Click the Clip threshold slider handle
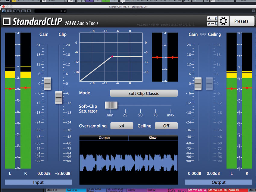The image size is (256, 192). 59,98
